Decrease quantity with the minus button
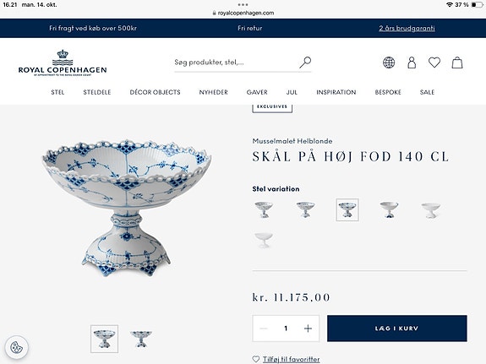 point(264,329)
